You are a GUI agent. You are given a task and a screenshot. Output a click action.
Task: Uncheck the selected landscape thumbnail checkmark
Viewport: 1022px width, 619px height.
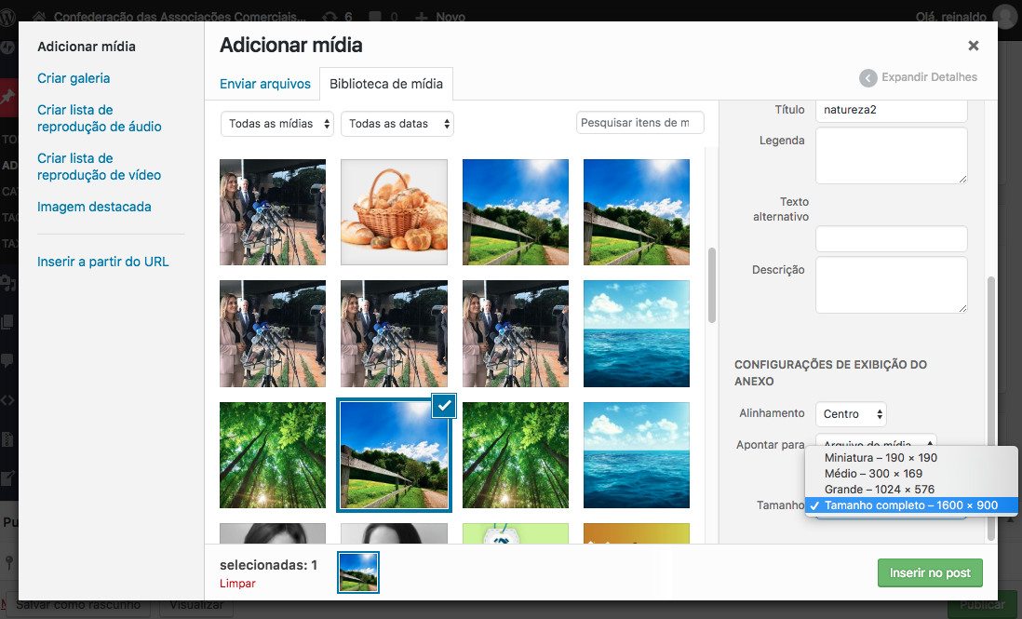tap(445, 406)
